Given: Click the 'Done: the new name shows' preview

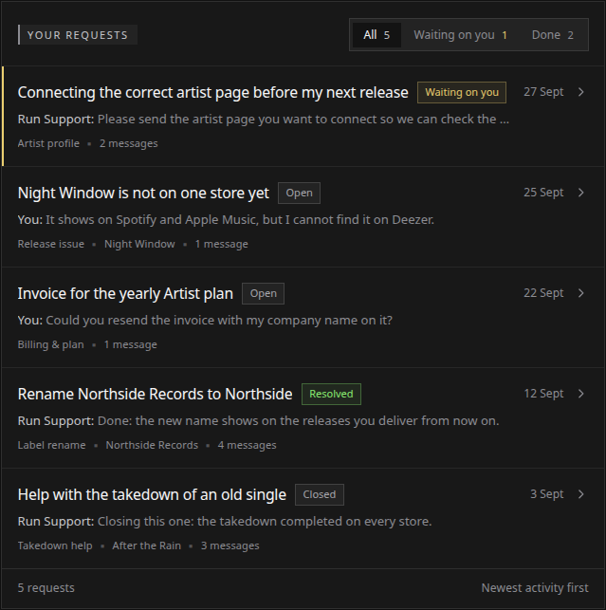Looking at the screenshot, I should click(x=299, y=421).
